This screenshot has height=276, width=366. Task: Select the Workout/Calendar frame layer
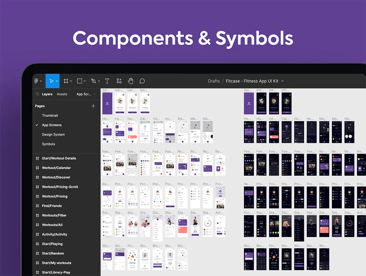[x=56, y=168]
